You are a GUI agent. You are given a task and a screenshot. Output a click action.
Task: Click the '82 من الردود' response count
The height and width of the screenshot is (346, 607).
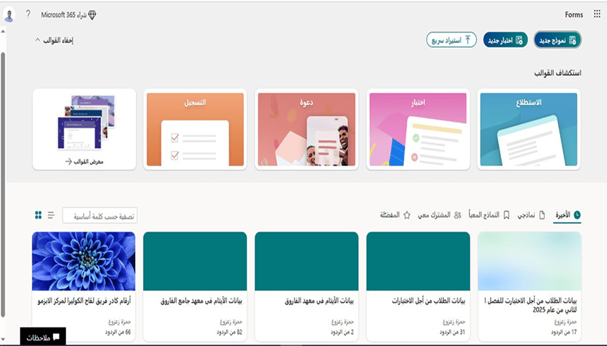click(x=229, y=332)
